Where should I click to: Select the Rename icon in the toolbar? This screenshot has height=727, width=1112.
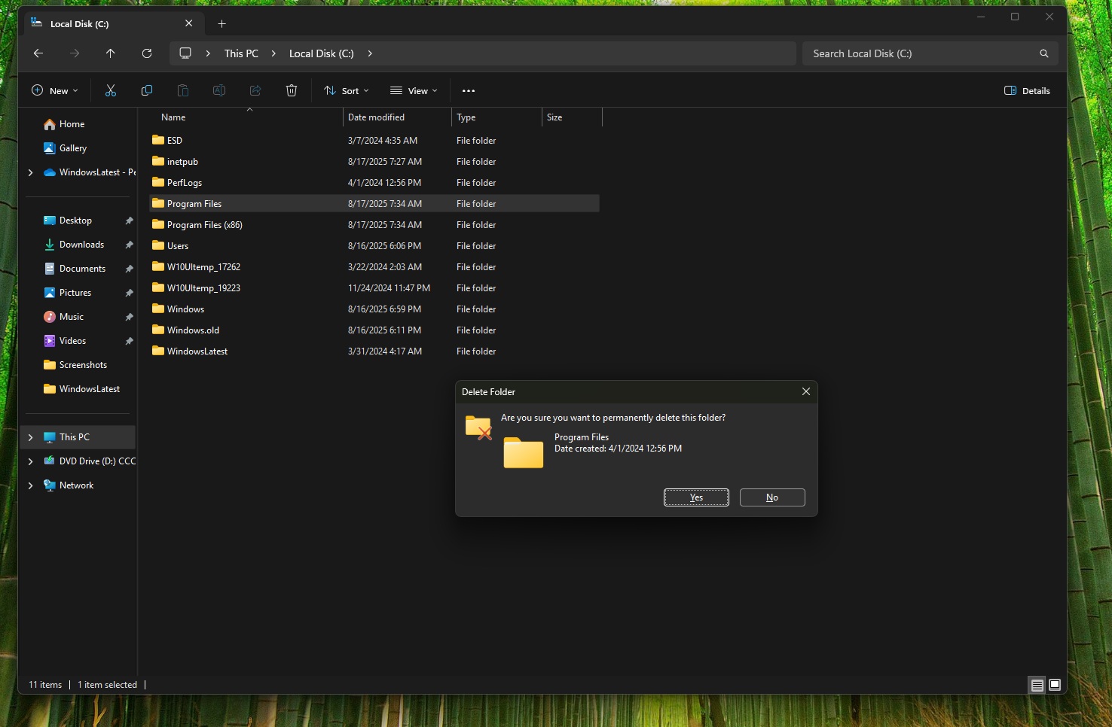pyautogui.click(x=218, y=90)
